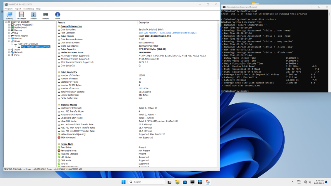Click the Command Prompt title bar icon
The height and width of the screenshot is (186, 331).
click(x=224, y=7)
